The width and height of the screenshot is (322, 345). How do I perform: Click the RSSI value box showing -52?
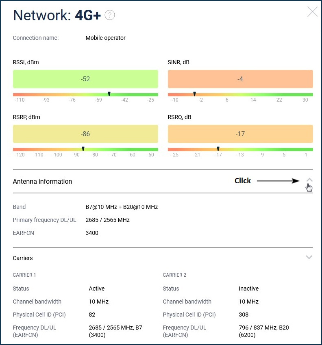point(85,79)
